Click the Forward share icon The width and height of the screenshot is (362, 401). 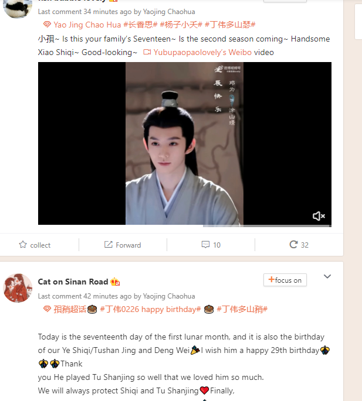[108, 245]
